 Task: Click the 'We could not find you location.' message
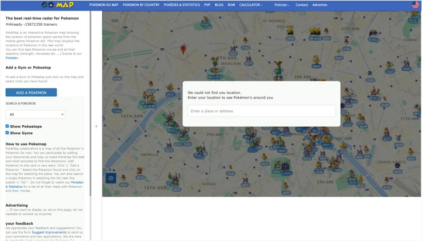214,93
